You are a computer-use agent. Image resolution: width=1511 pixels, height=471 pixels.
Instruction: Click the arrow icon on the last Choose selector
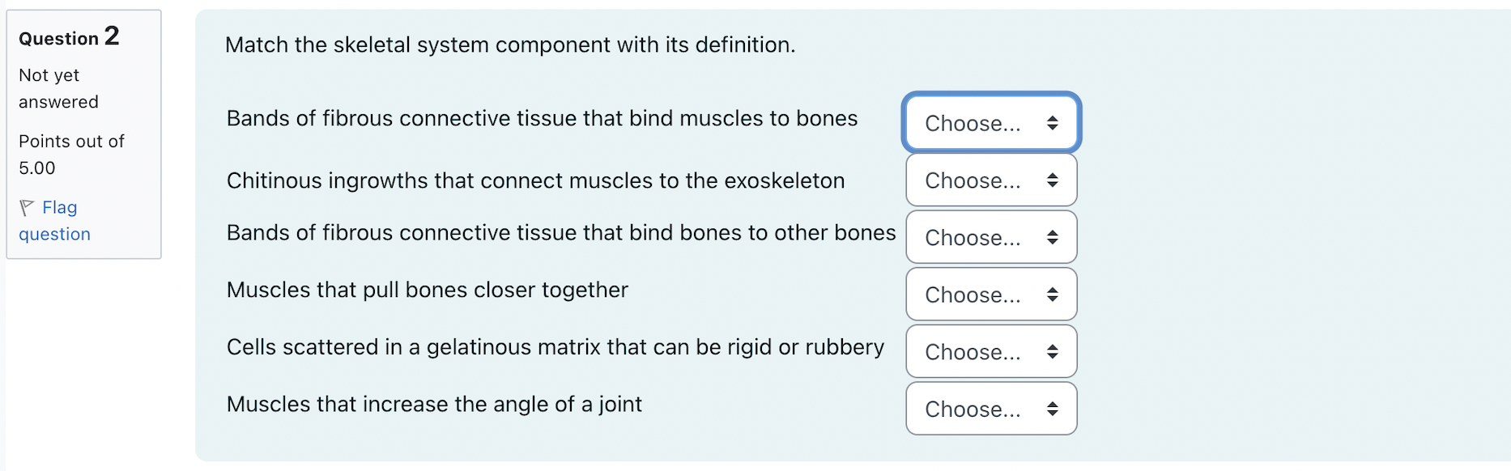coord(1053,409)
